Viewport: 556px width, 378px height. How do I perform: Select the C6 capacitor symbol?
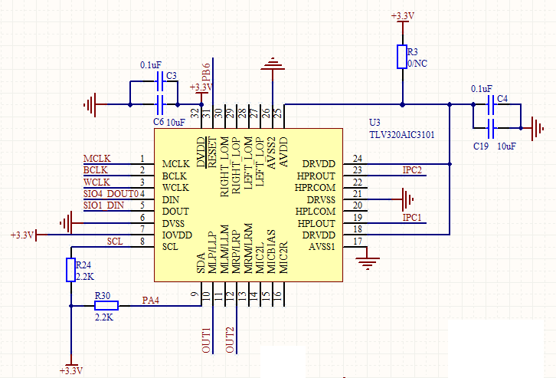pyautogui.click(x=159, y=105)
